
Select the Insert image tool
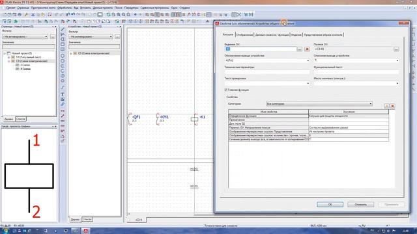63,99
